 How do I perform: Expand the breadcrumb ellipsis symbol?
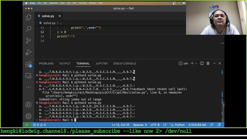coord(61,23)
